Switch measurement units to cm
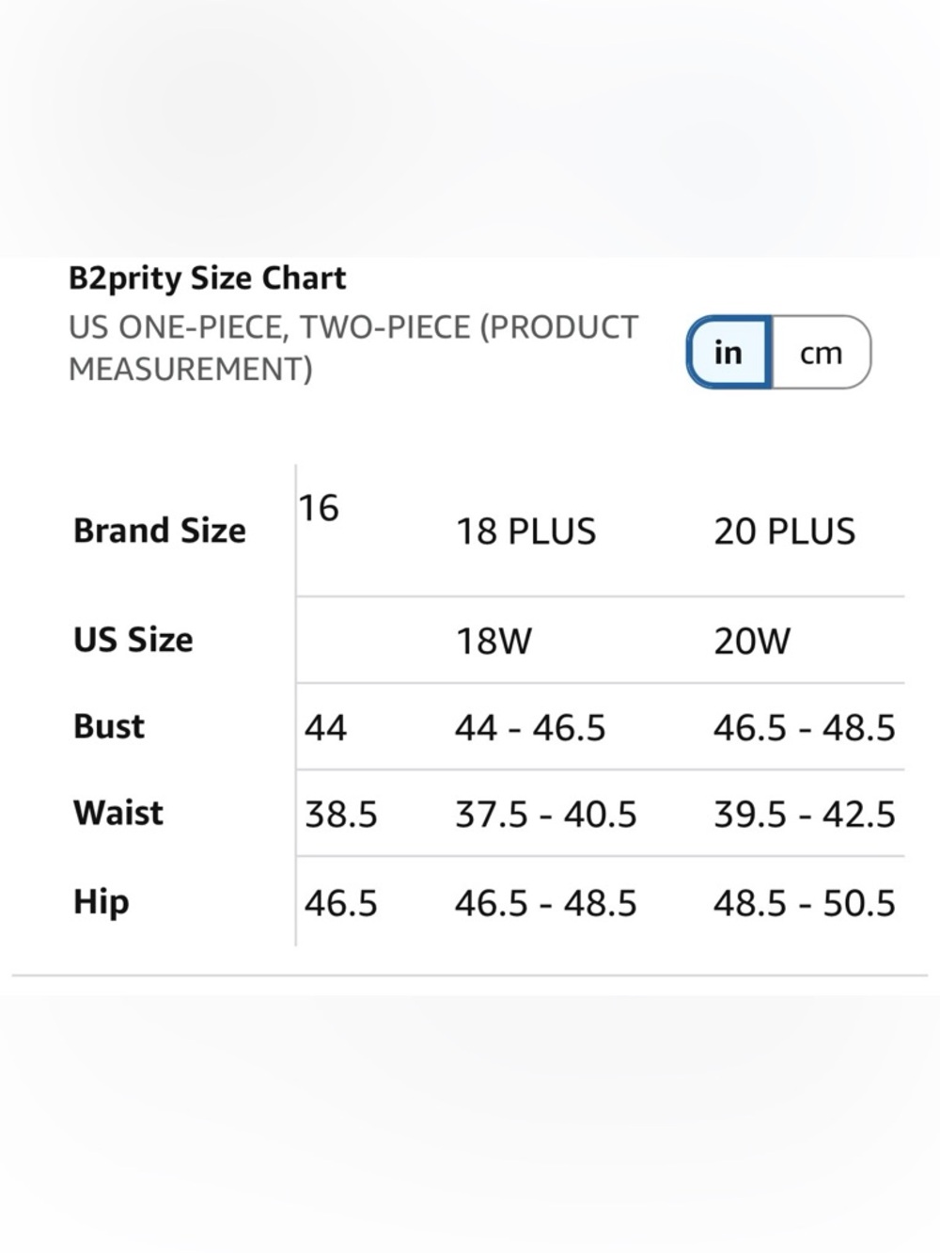Viewport: 940px width, 1253px height. point(821,353)
